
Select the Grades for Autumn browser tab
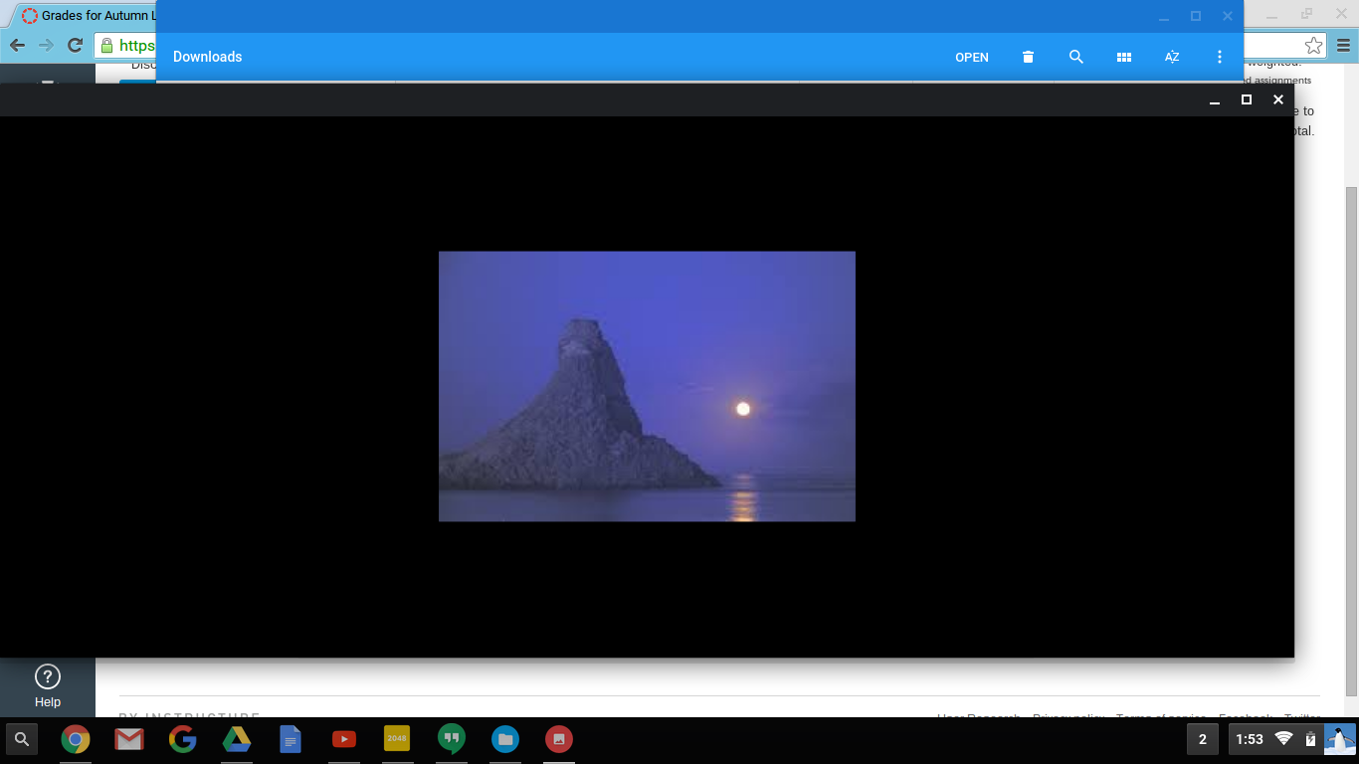(90, 16)
